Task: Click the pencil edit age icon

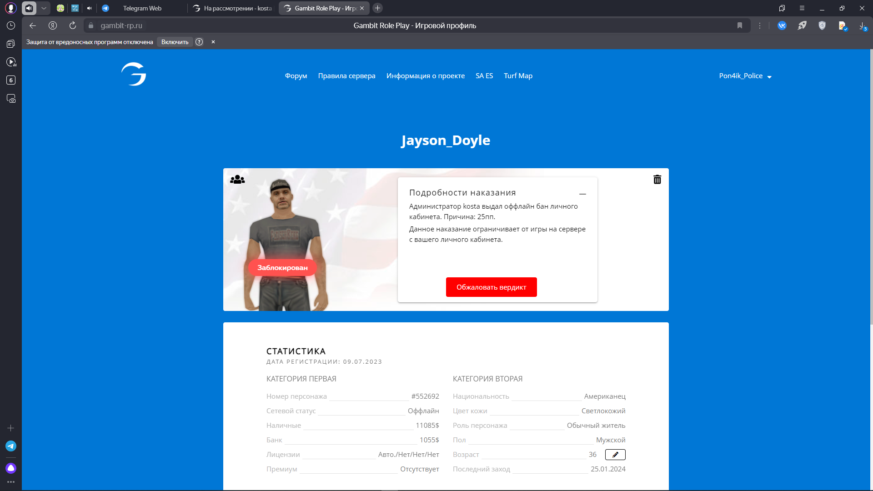Action: point(615,455)
